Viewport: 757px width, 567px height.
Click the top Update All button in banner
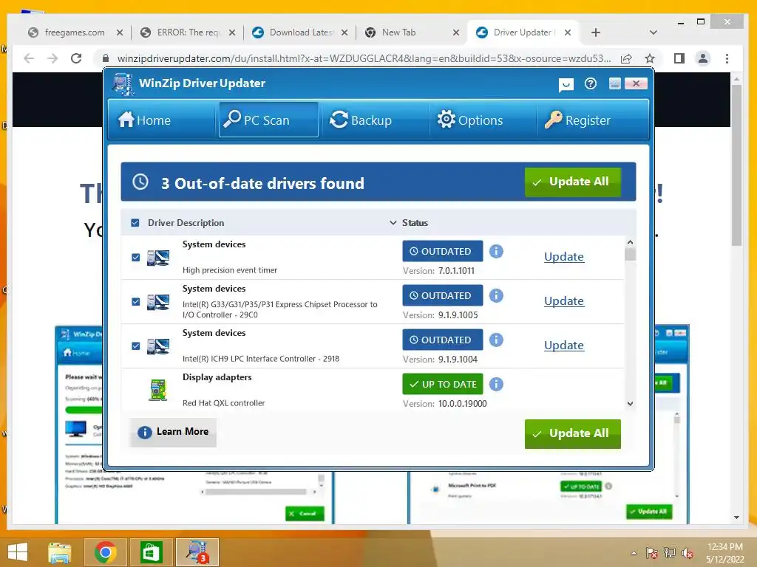(x=573, y=182)
